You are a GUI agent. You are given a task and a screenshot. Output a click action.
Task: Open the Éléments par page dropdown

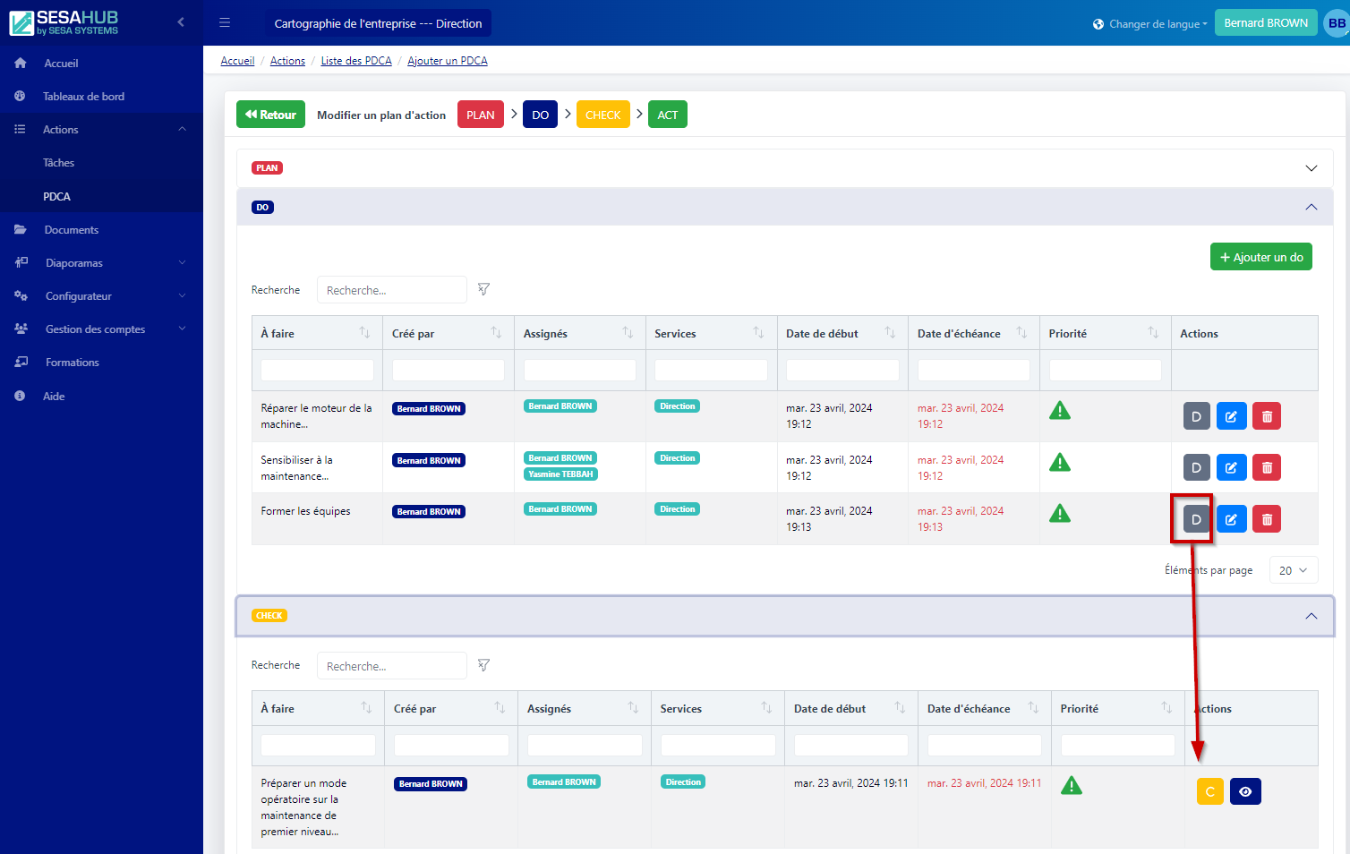click(1293, 570)
